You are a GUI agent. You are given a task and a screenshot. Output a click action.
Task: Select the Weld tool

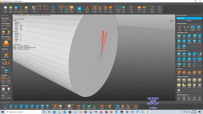pos(200,36)
